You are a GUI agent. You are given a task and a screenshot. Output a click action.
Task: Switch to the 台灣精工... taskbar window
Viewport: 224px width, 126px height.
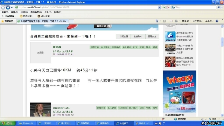click(124, 124)
